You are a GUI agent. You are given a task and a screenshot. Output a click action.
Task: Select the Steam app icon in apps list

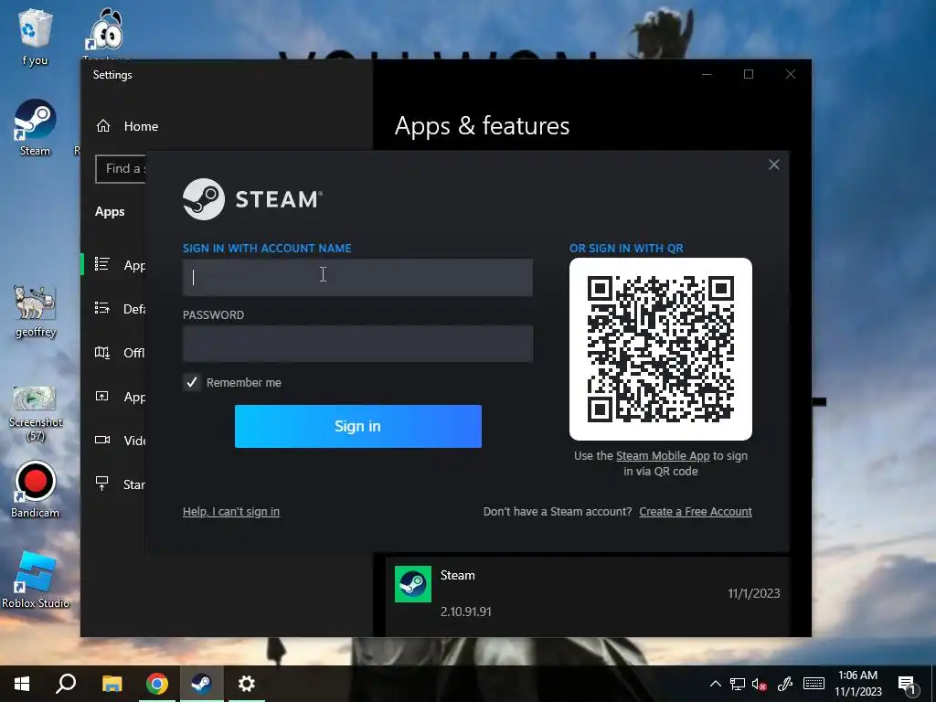tap(413, 584)
